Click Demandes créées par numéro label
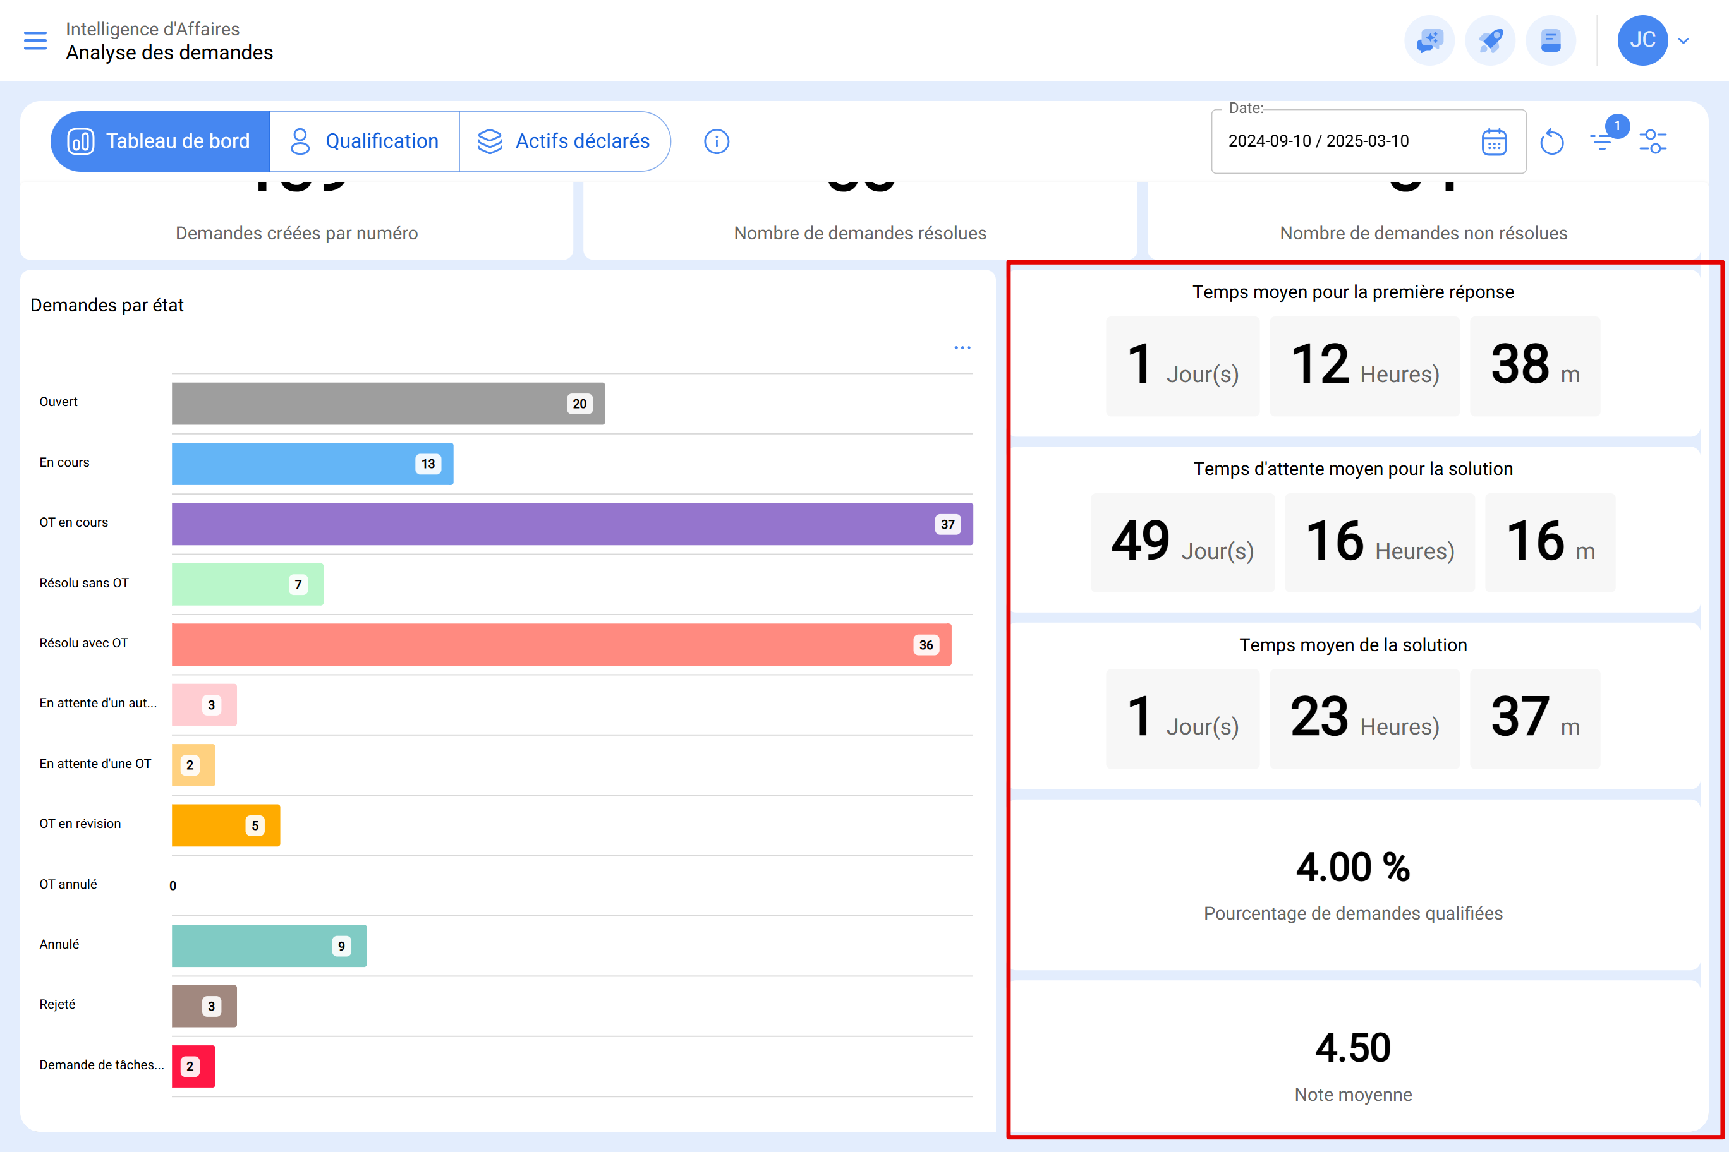 coord(296,233)
